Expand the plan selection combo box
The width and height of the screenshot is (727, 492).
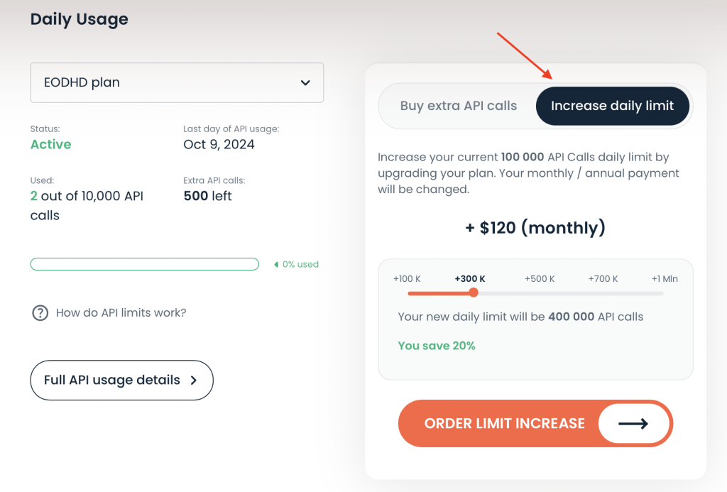point(176,82)
